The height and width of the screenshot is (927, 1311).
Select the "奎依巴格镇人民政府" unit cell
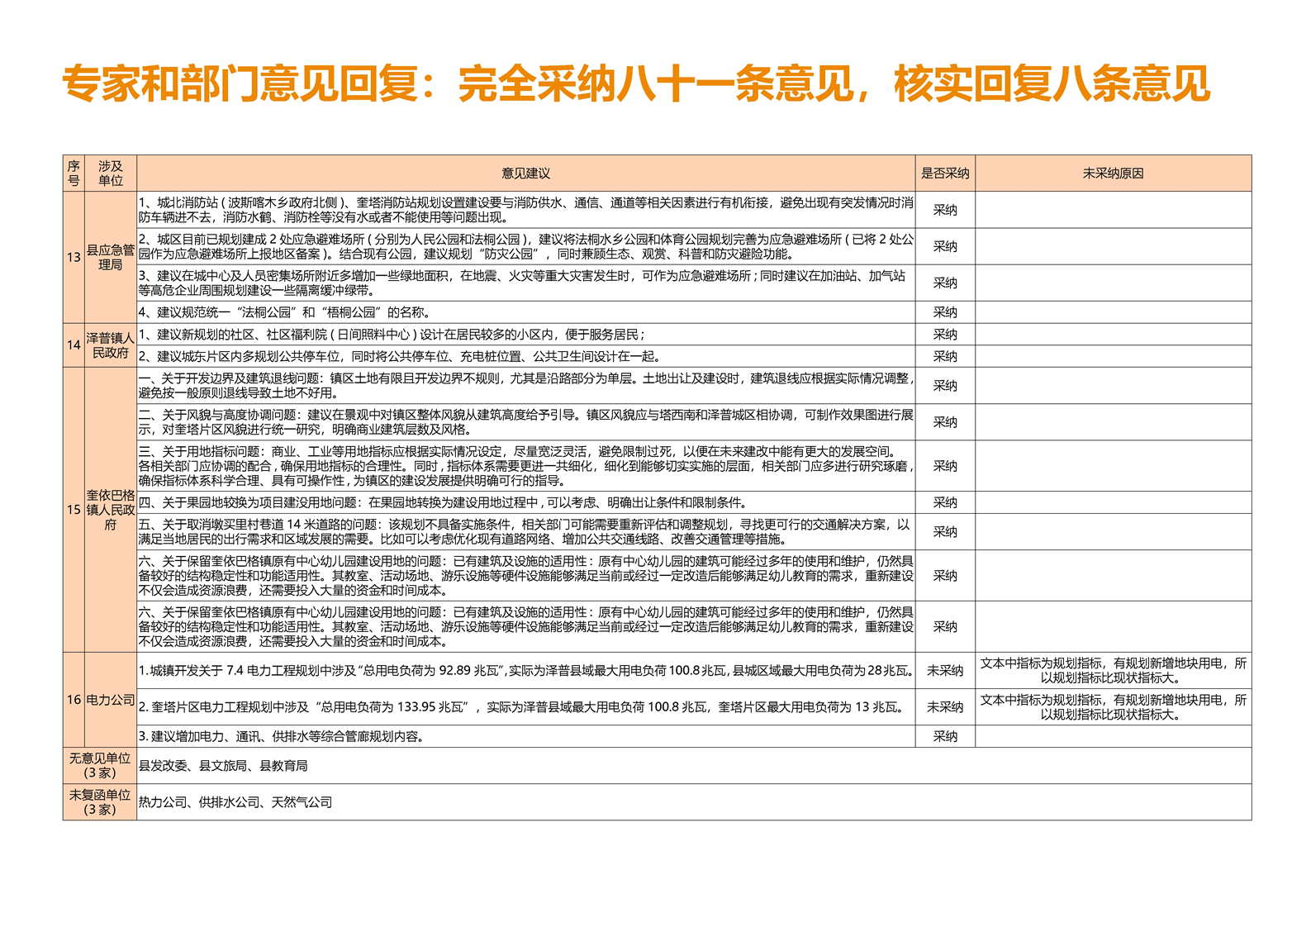pos(111,510)
